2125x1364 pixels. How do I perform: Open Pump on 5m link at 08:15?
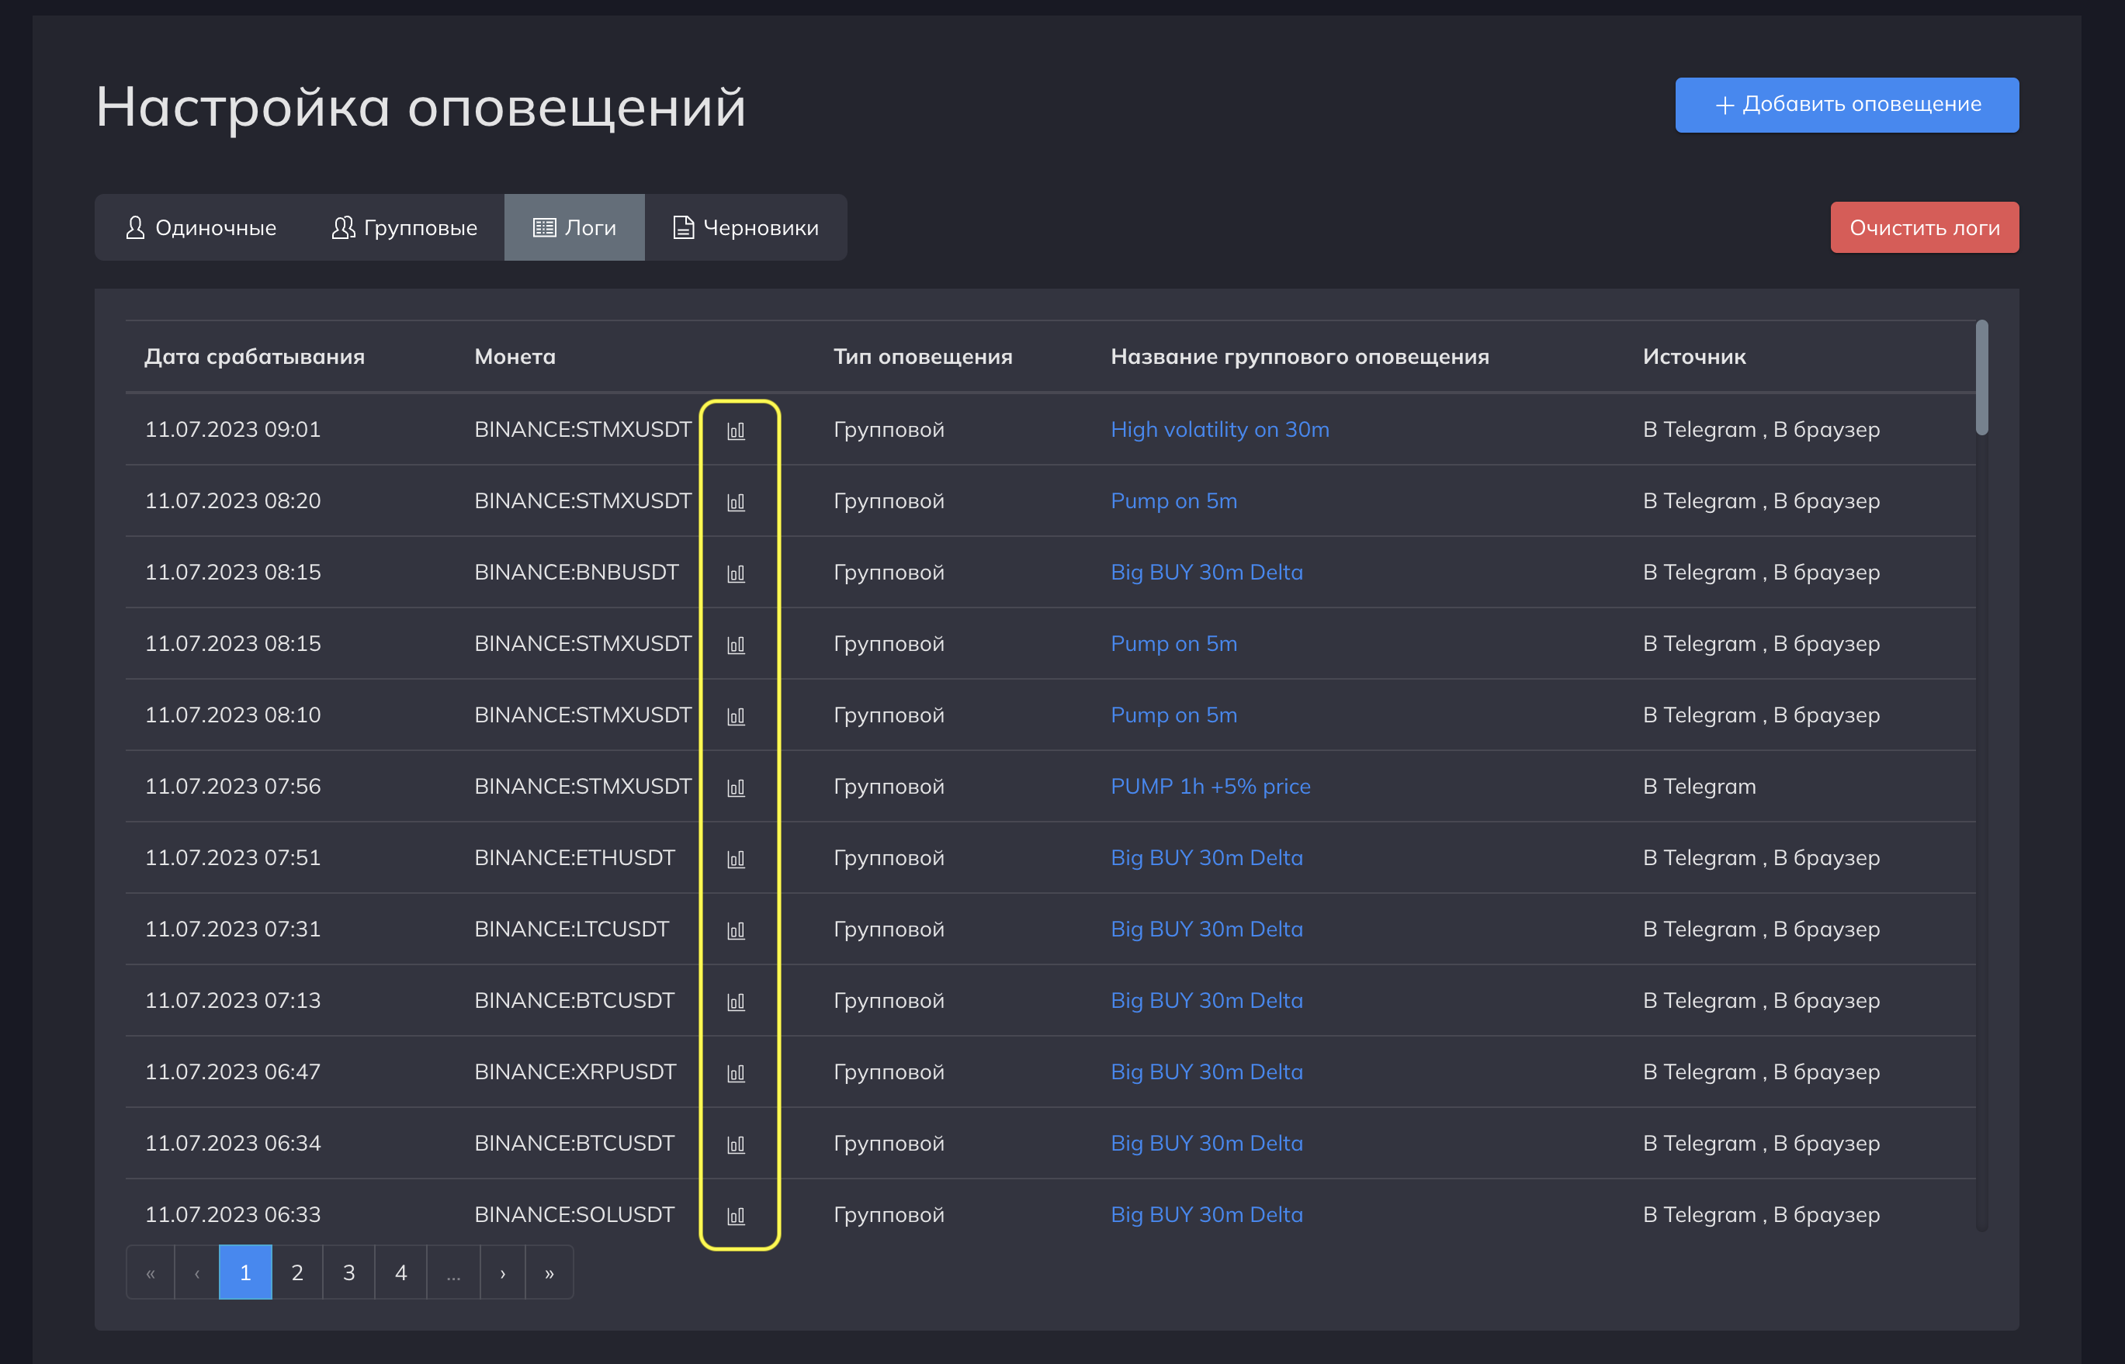[1173, 644]
